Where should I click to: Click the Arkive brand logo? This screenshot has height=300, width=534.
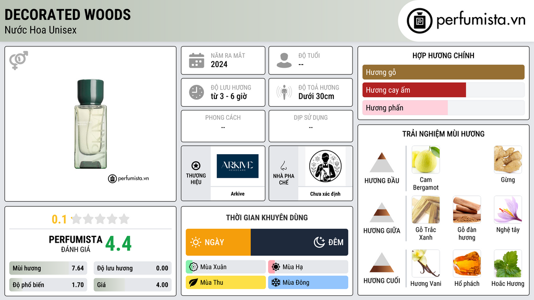237,166
